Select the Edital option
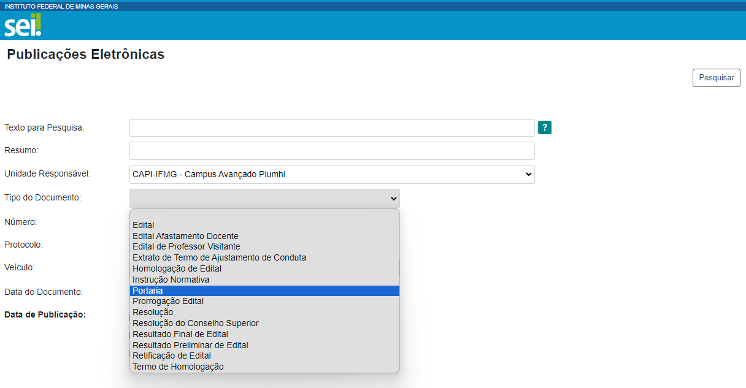Viewport: 746px width, 388px height. click(144, 225)
